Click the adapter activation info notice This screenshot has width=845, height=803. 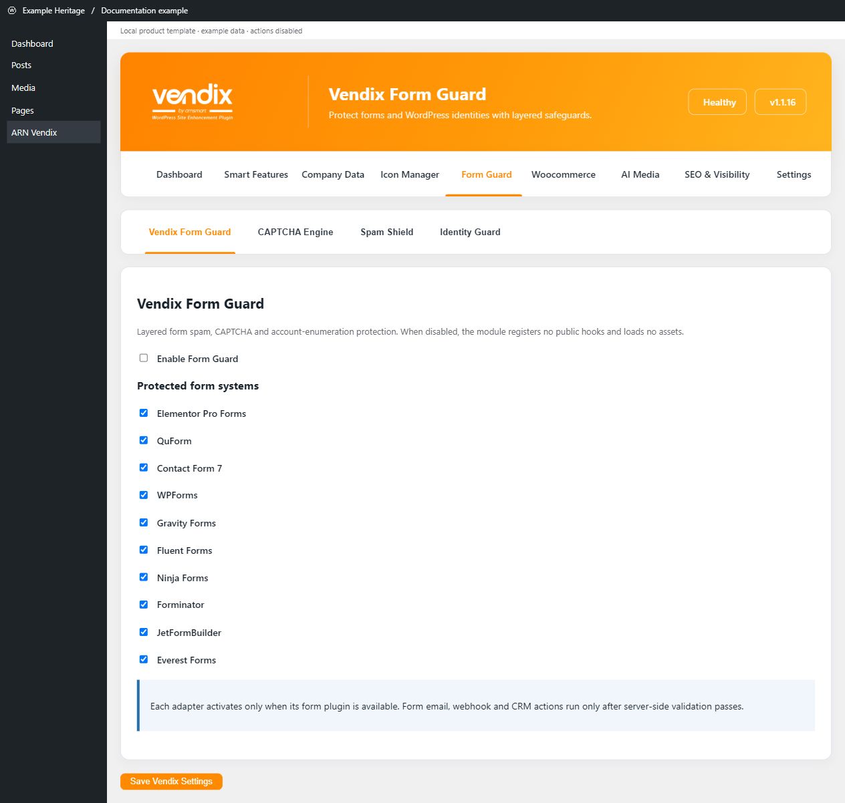pos(476,705)
